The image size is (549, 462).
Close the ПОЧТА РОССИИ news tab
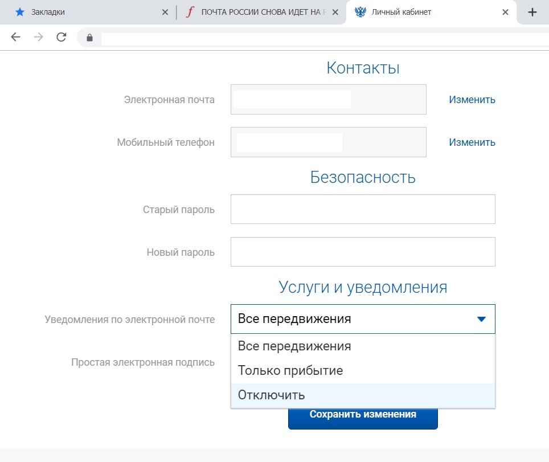(336, 12)
